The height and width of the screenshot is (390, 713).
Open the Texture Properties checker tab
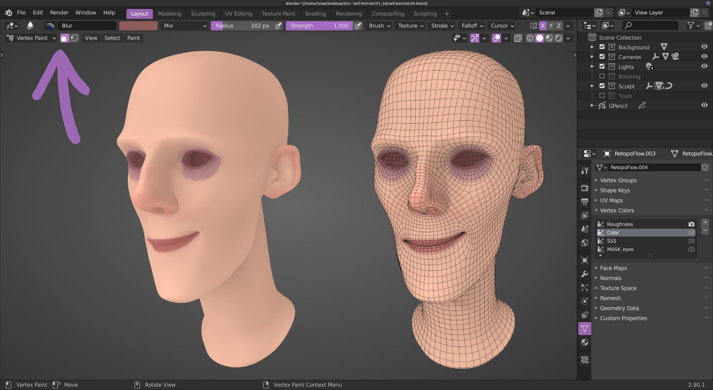pos(585,360)
